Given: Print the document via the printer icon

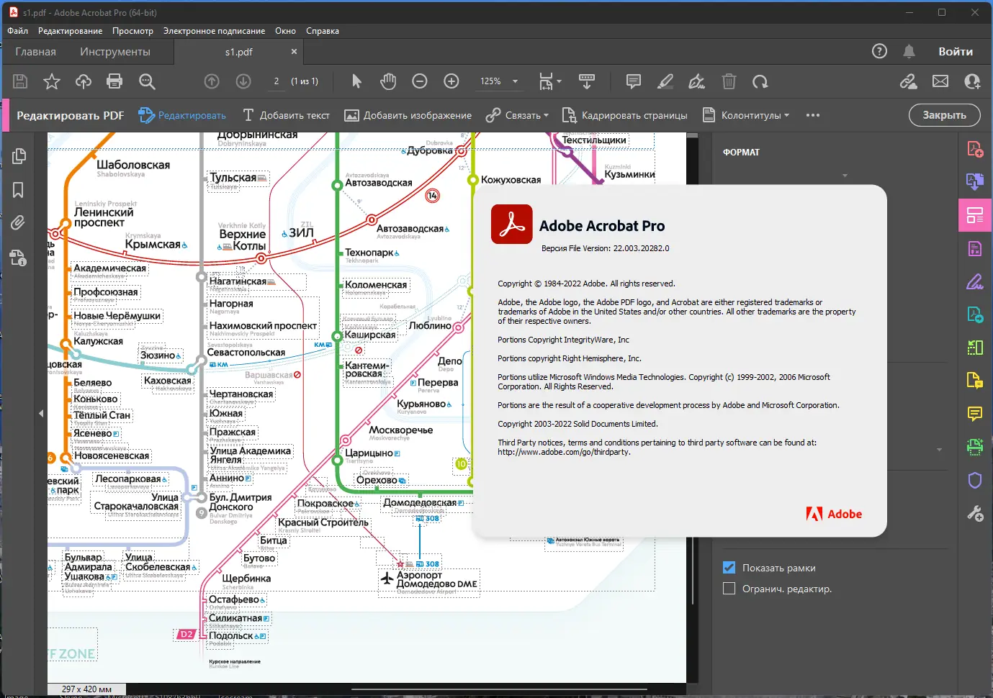Looking at the screenshot, I should 114,81.
